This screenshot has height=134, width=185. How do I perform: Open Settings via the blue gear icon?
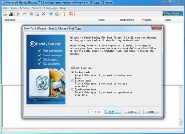point(51,14)
